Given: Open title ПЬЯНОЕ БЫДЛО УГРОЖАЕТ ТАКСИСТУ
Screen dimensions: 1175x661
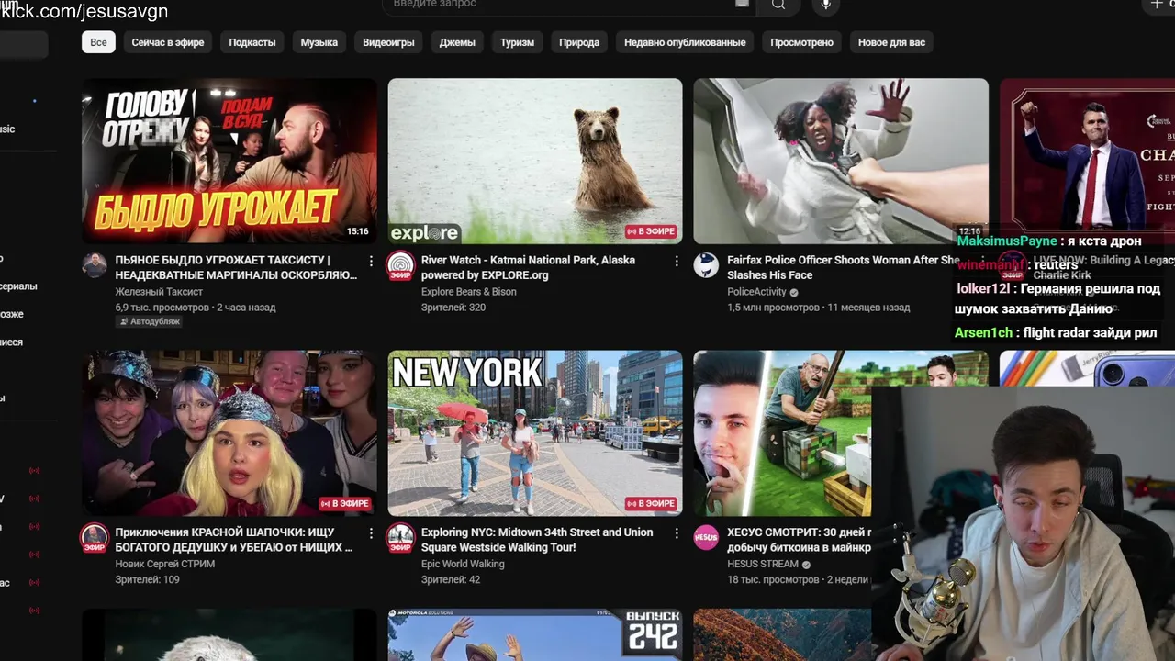Looking at the screenshot, I should [236, 267].
